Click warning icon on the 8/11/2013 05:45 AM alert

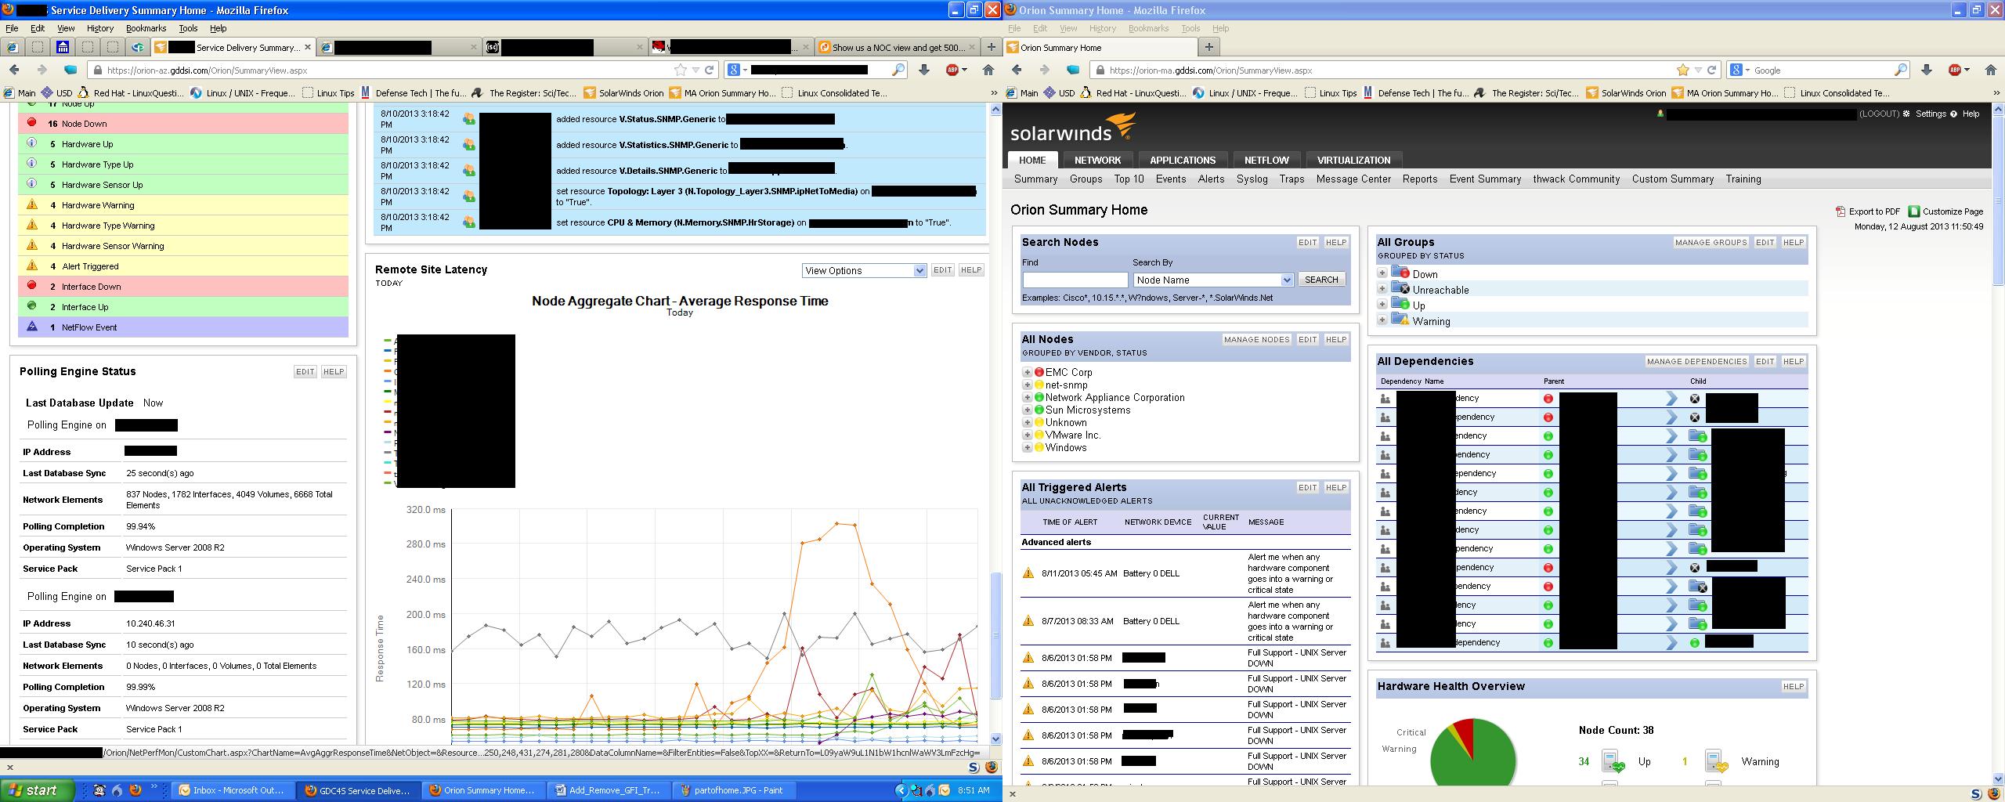[x=1028, y=573]
